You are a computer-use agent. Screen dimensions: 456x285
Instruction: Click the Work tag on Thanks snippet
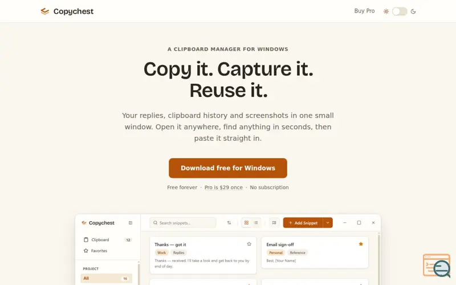coord(161,253)
